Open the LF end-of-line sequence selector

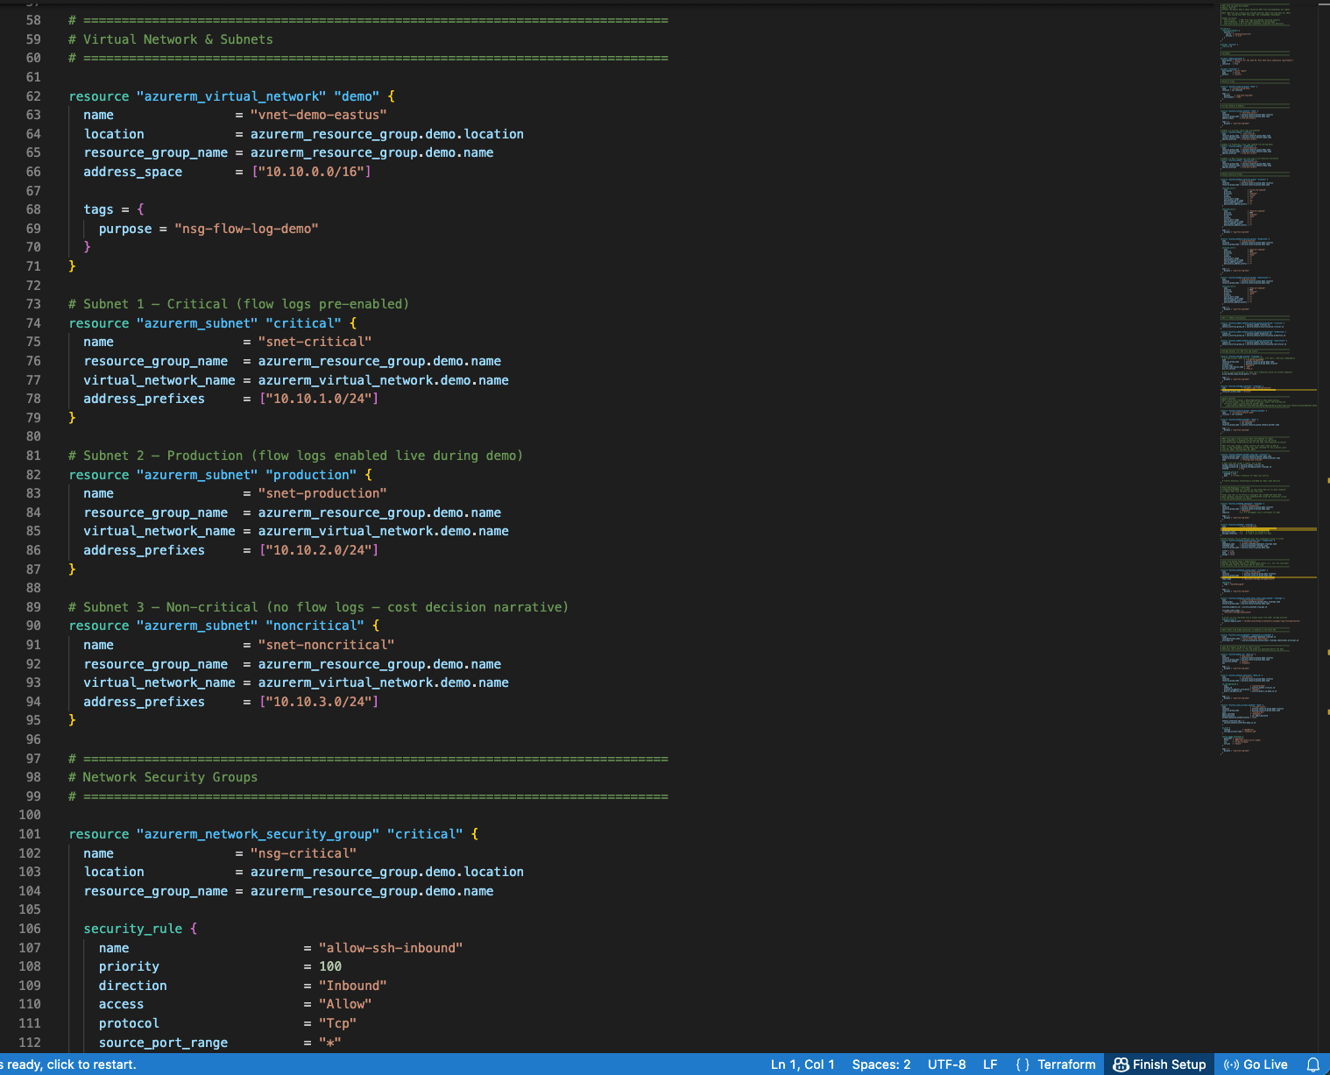(x=989, y=1064)
